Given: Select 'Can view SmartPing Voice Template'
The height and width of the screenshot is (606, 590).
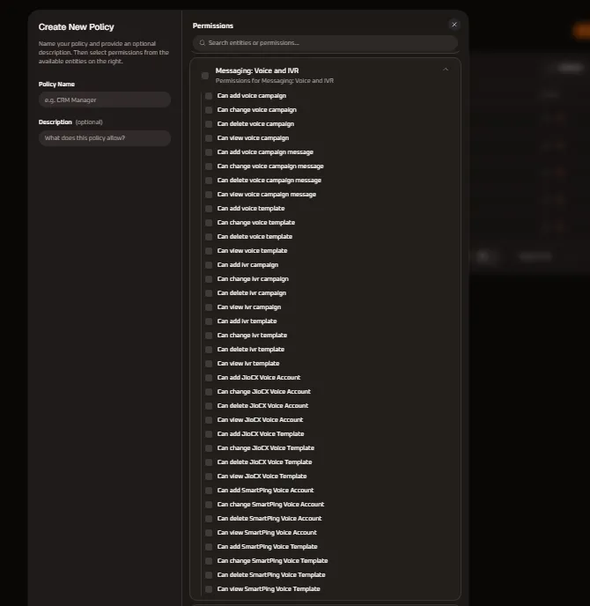Looking at the screenshot, I should click(209, 590).
